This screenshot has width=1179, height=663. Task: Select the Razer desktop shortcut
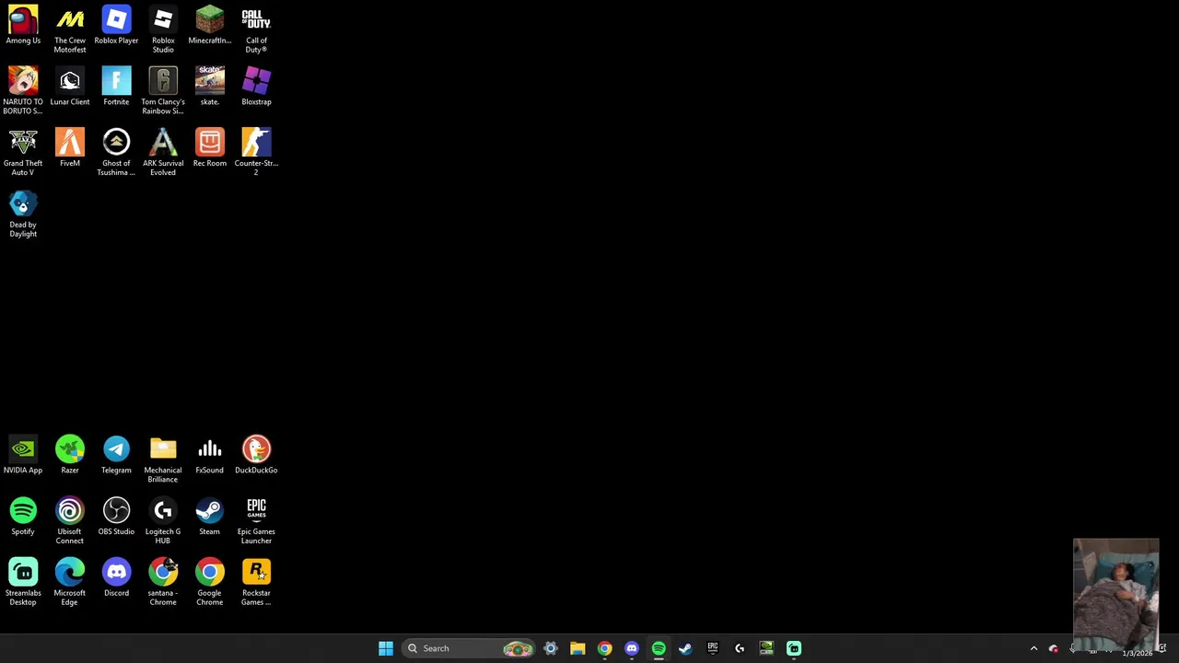tap(70, 455)
